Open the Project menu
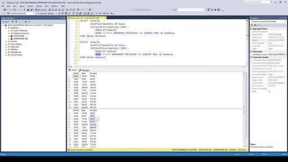The image size is (288, 162). (x=31, y=6)
